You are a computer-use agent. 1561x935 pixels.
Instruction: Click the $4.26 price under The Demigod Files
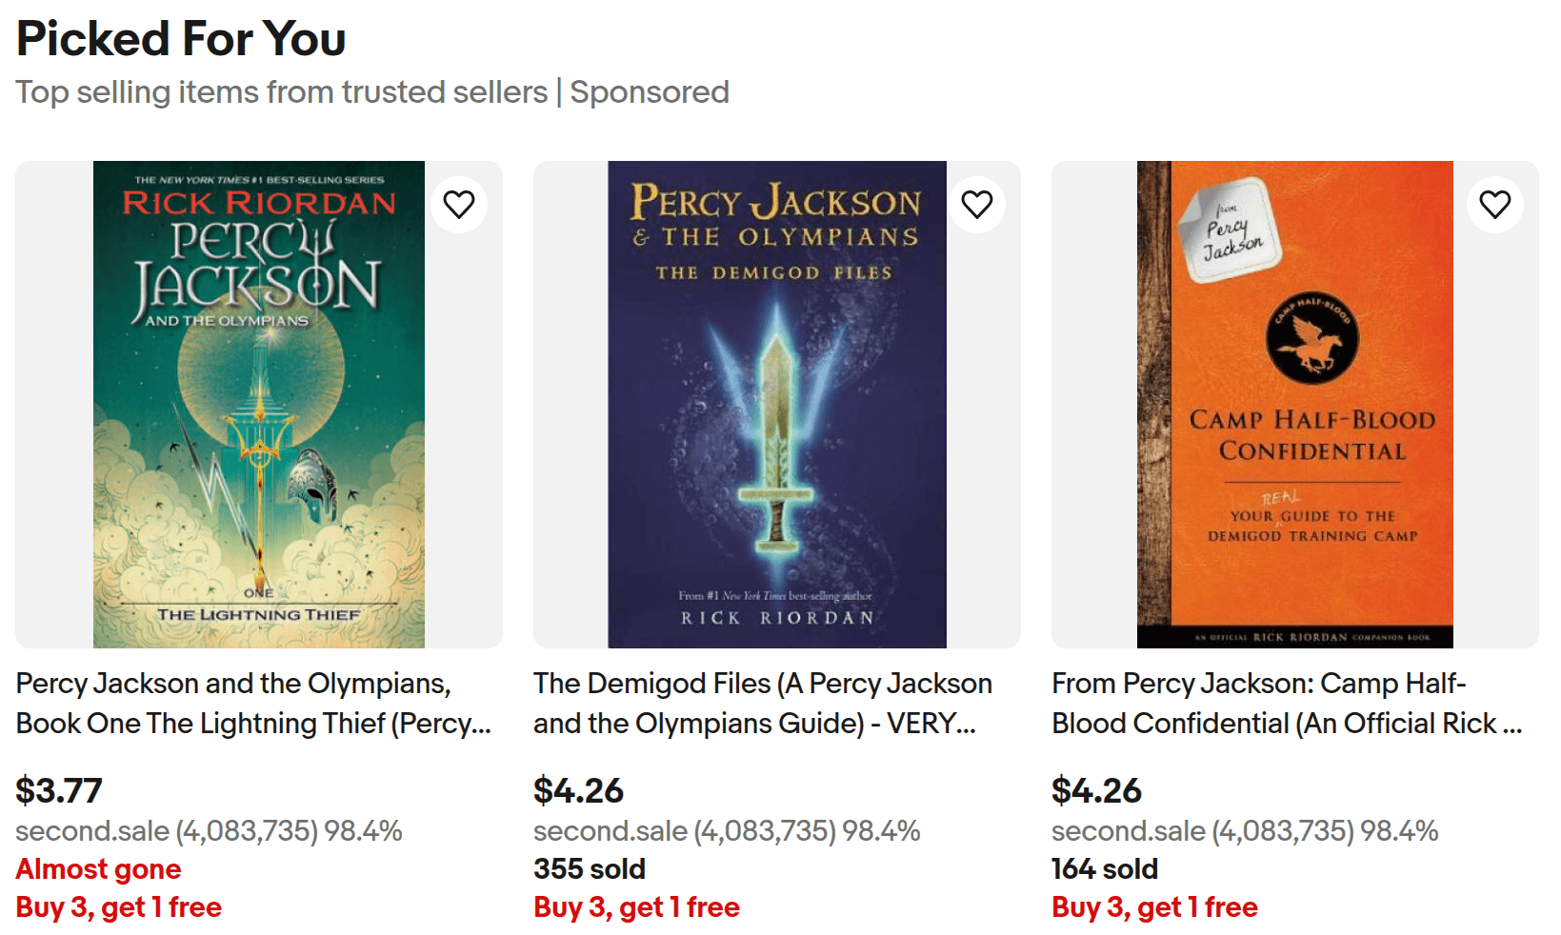(x=578, y=790)
